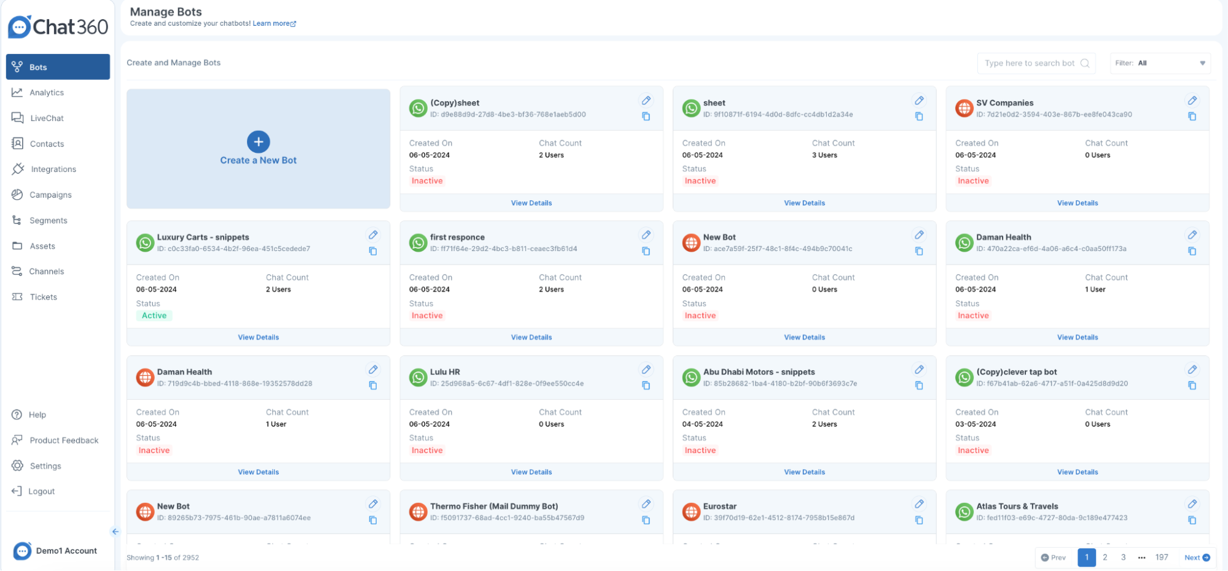Click Inactive status of Daman Health ID 719d9c4b
This screenshot has height=571, width=1228.
tap(154, 451)
